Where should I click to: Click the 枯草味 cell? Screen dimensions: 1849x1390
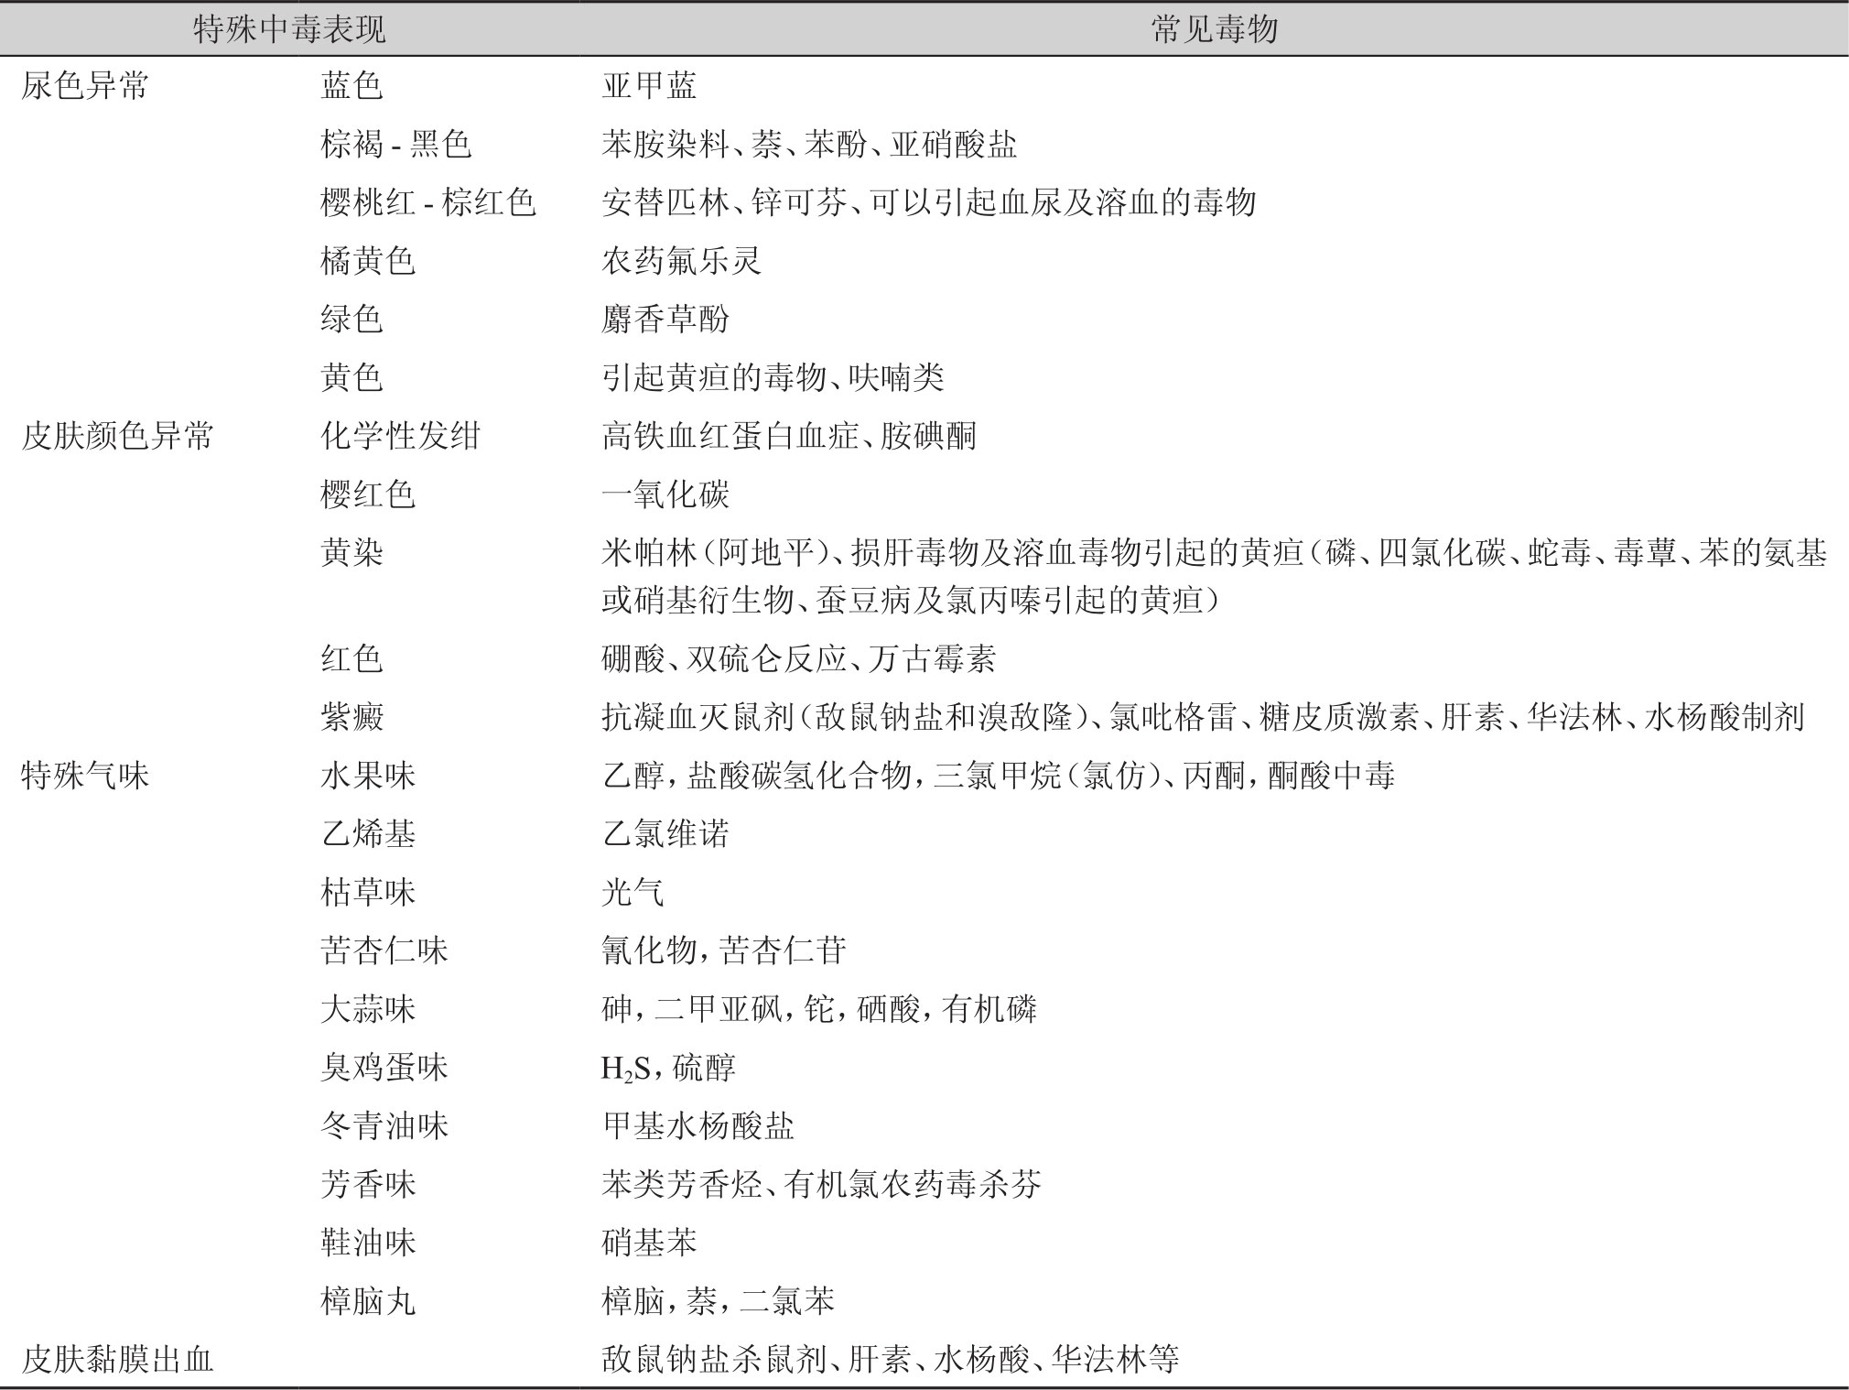click(368, 893)
